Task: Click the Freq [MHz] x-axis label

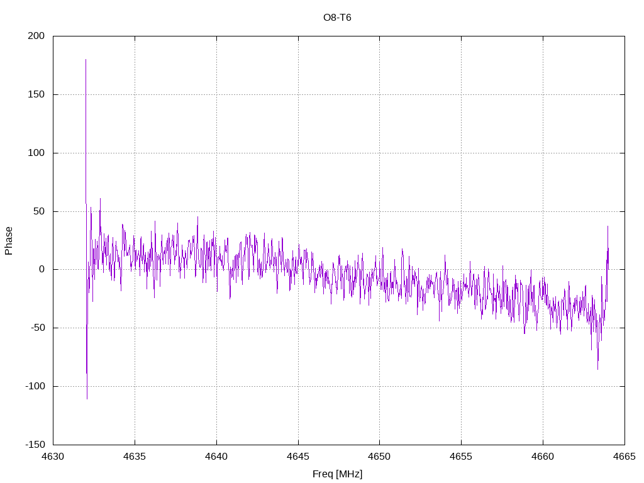Action: click(337, 474)
